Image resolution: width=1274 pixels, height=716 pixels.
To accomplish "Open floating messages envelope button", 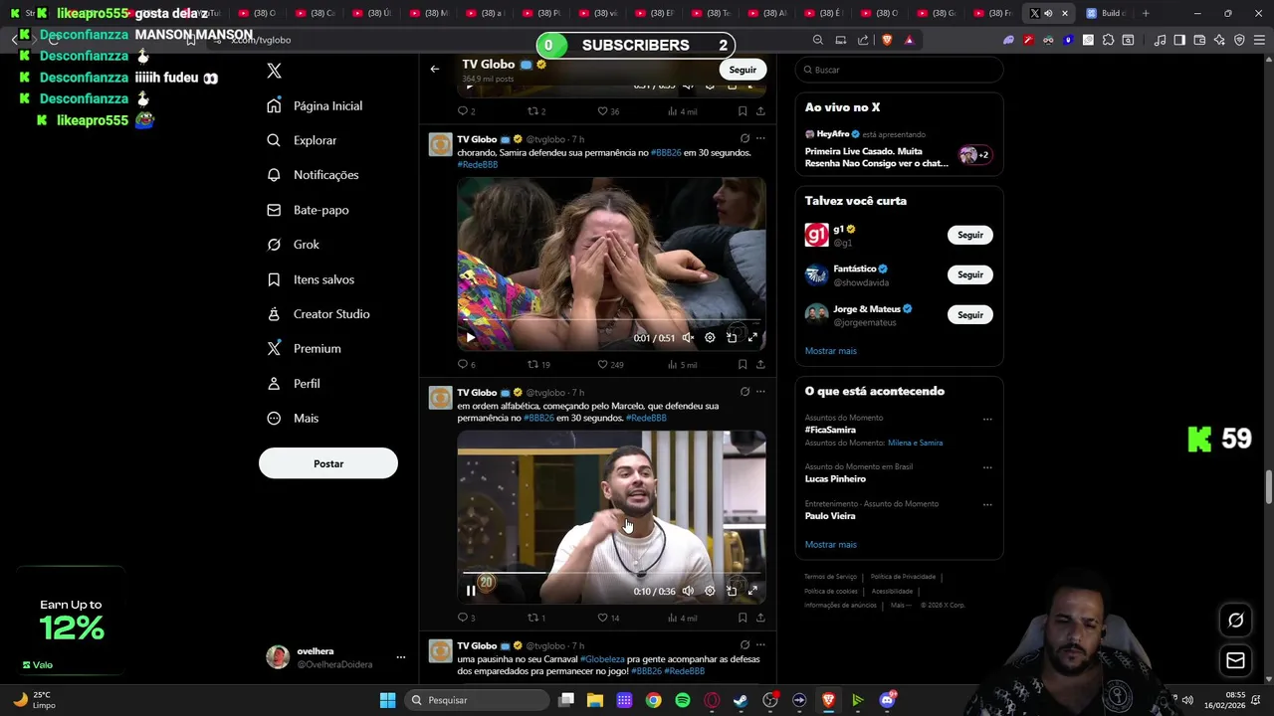I will click(1235, 660).
